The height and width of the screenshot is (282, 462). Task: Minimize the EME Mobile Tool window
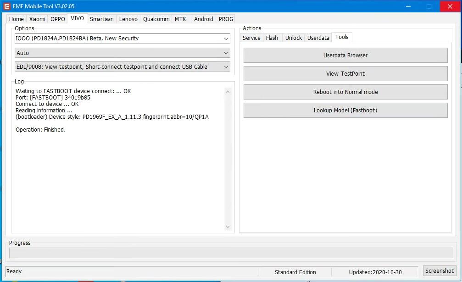click(x=408, y=6)
